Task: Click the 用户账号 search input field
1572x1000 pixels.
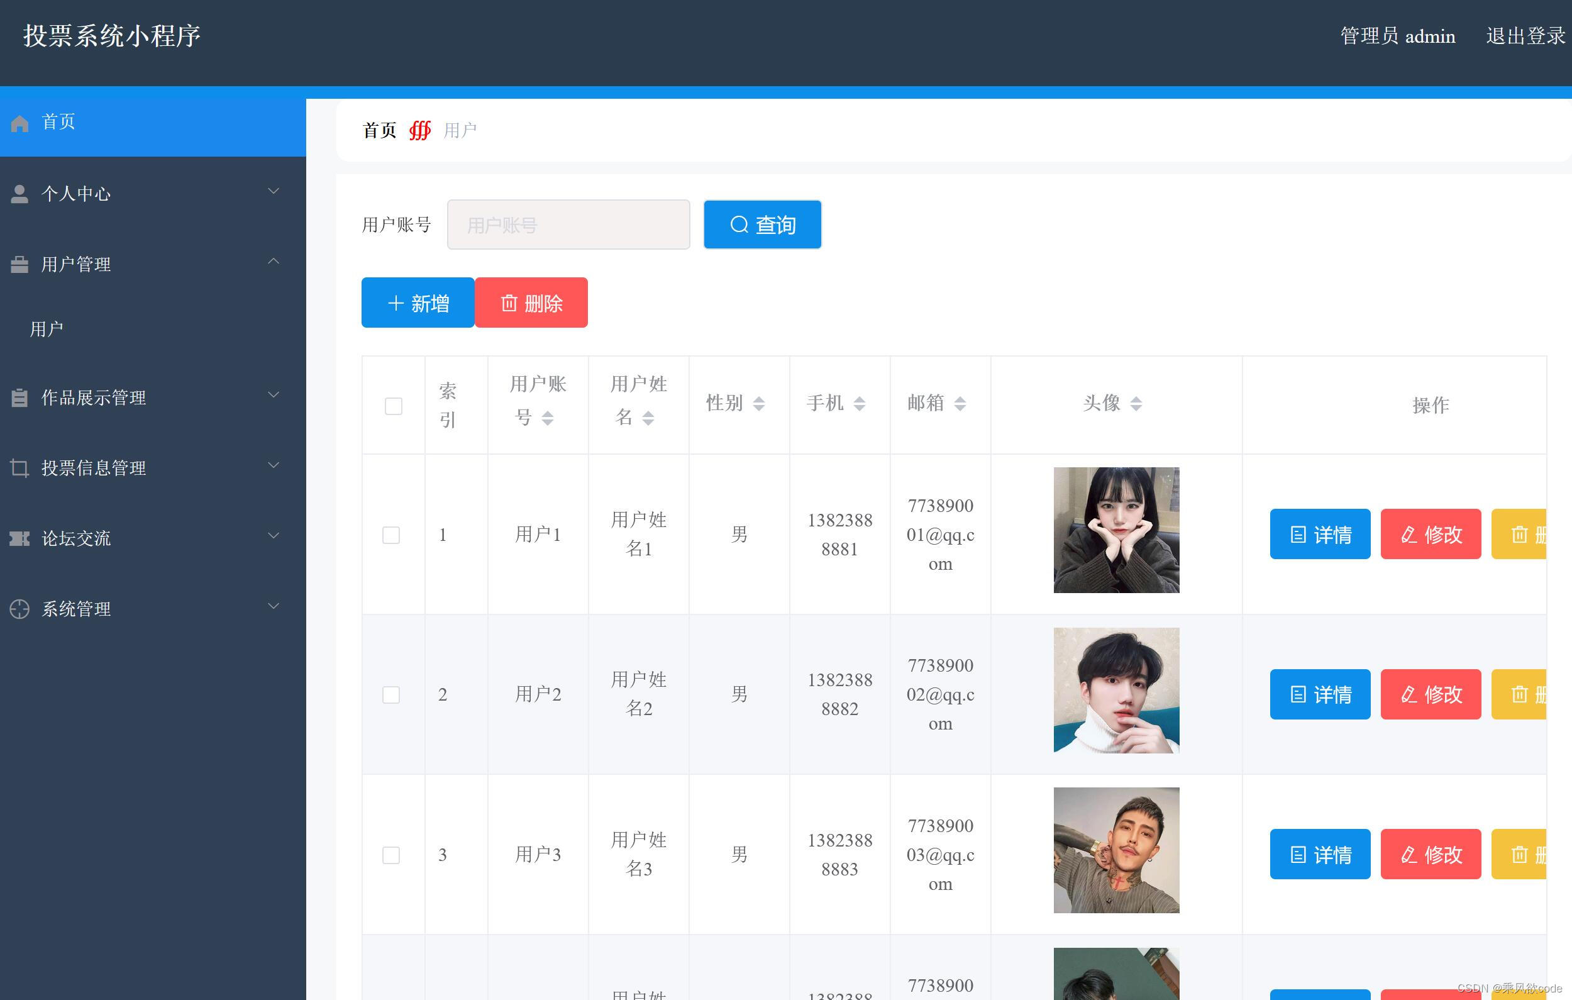Action: [568, 224]
